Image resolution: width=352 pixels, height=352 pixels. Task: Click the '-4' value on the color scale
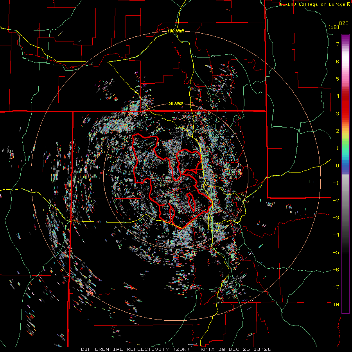coord(336,235)
